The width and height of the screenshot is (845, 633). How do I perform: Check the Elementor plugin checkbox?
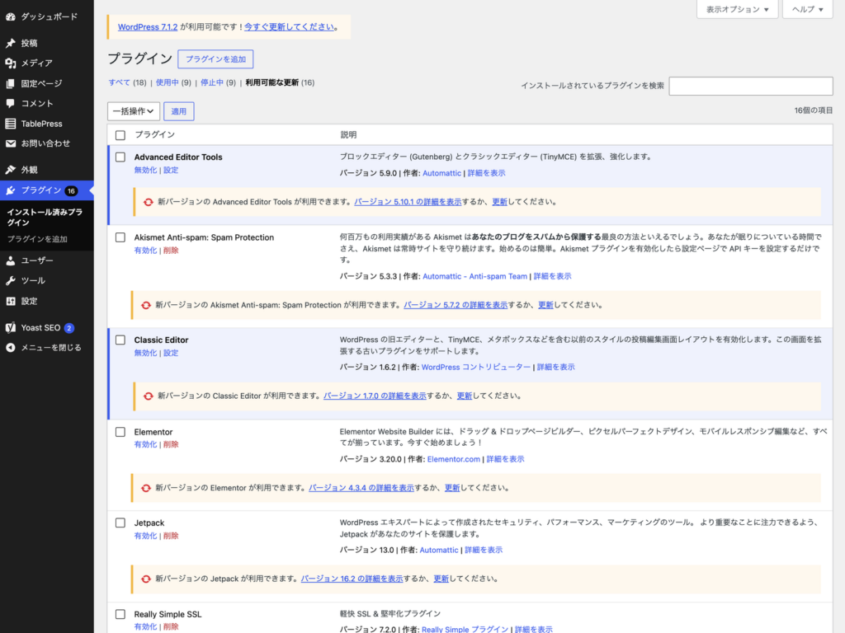point(120,432)
